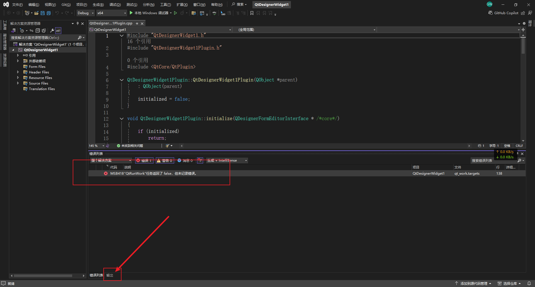
Task: Expand the Header Files folder
Action: [18, 72]
